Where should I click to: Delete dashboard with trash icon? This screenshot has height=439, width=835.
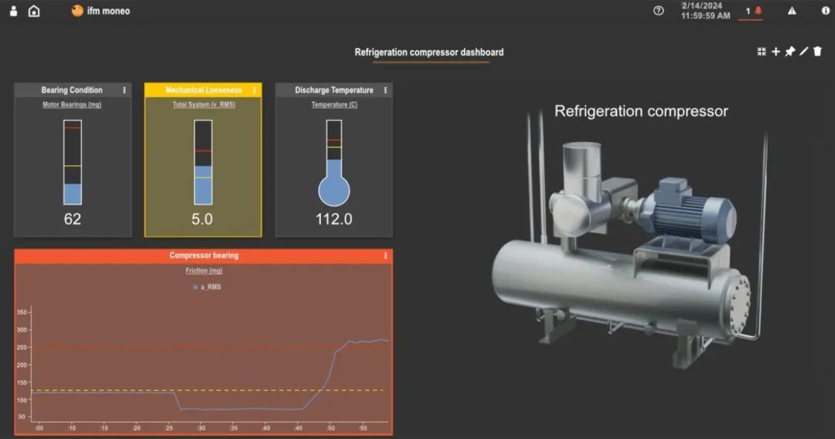(817, 52)
